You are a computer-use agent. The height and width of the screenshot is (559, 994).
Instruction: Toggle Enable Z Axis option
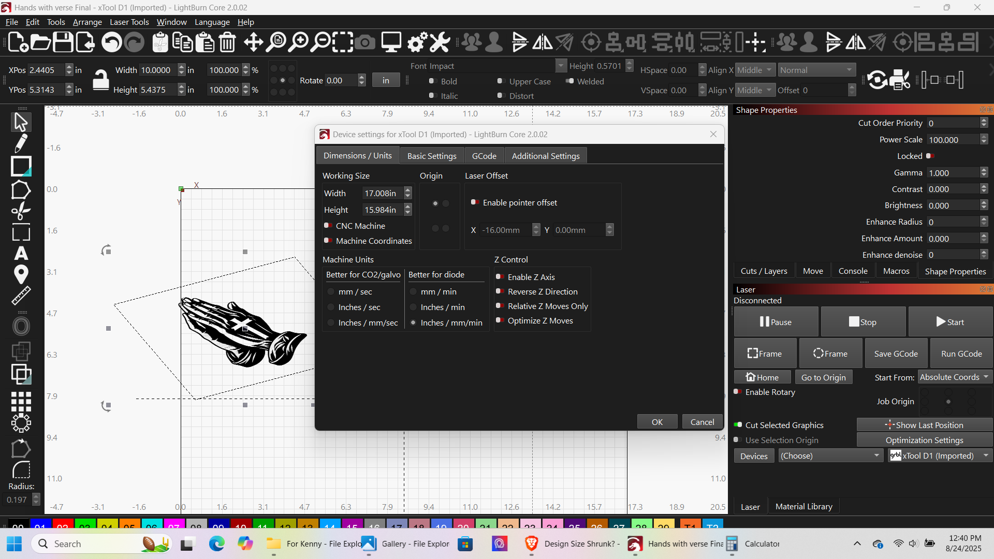click(500, 277)
